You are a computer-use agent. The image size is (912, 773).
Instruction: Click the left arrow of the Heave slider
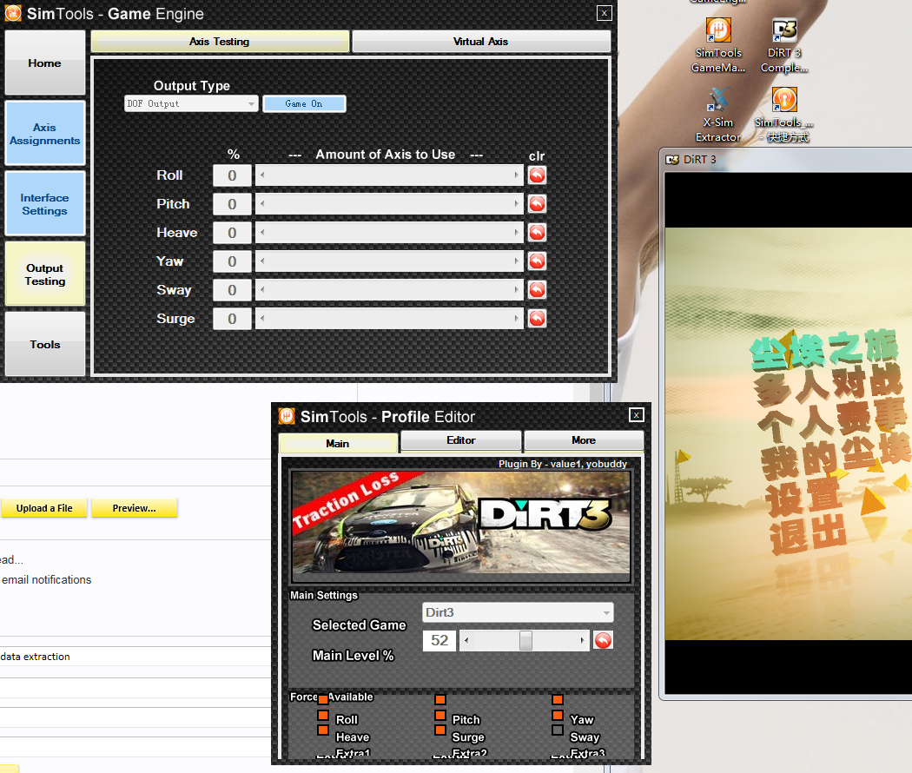(263, 233)
